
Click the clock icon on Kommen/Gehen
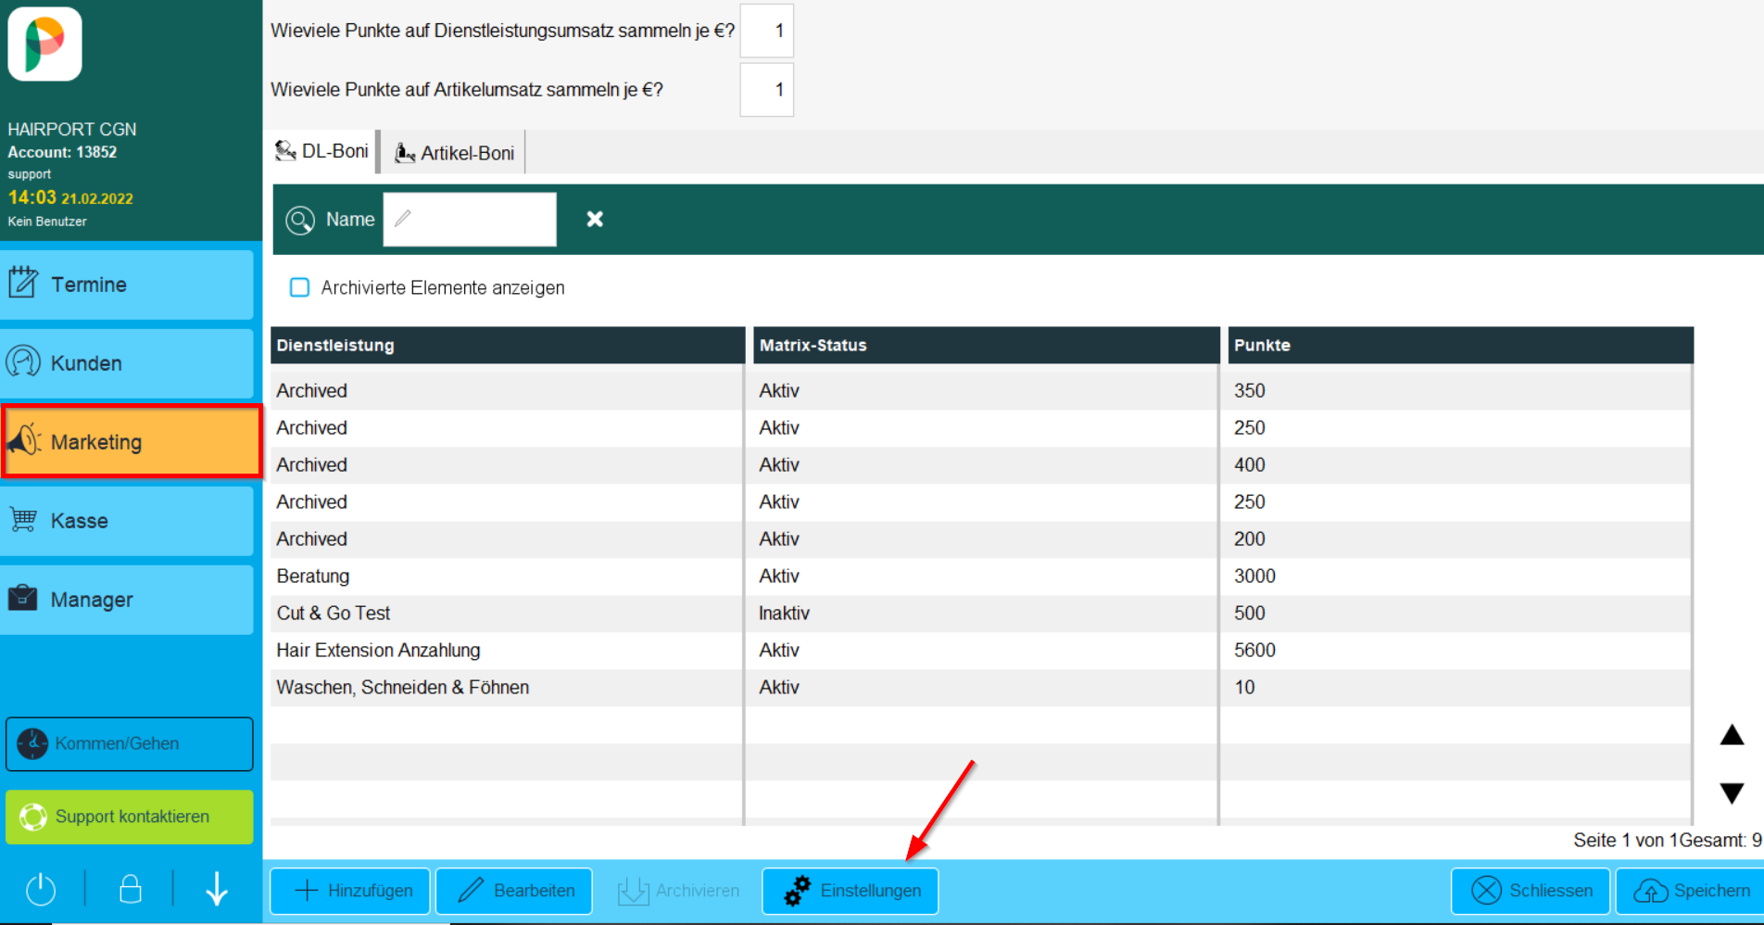pyautogui.click(x=32, y=743)
